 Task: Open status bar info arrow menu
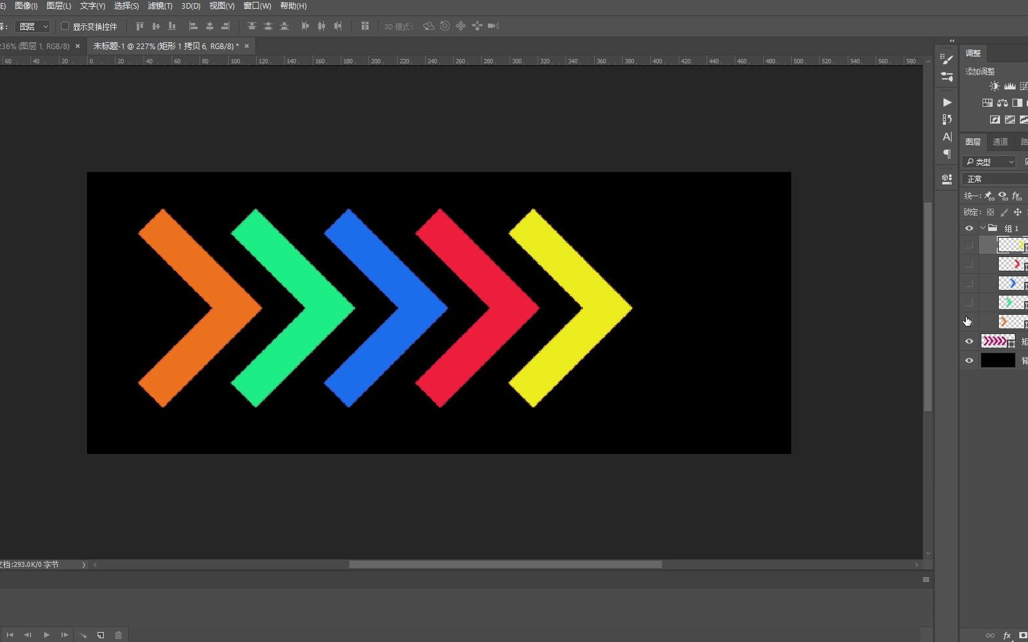[x=83, y=564]
